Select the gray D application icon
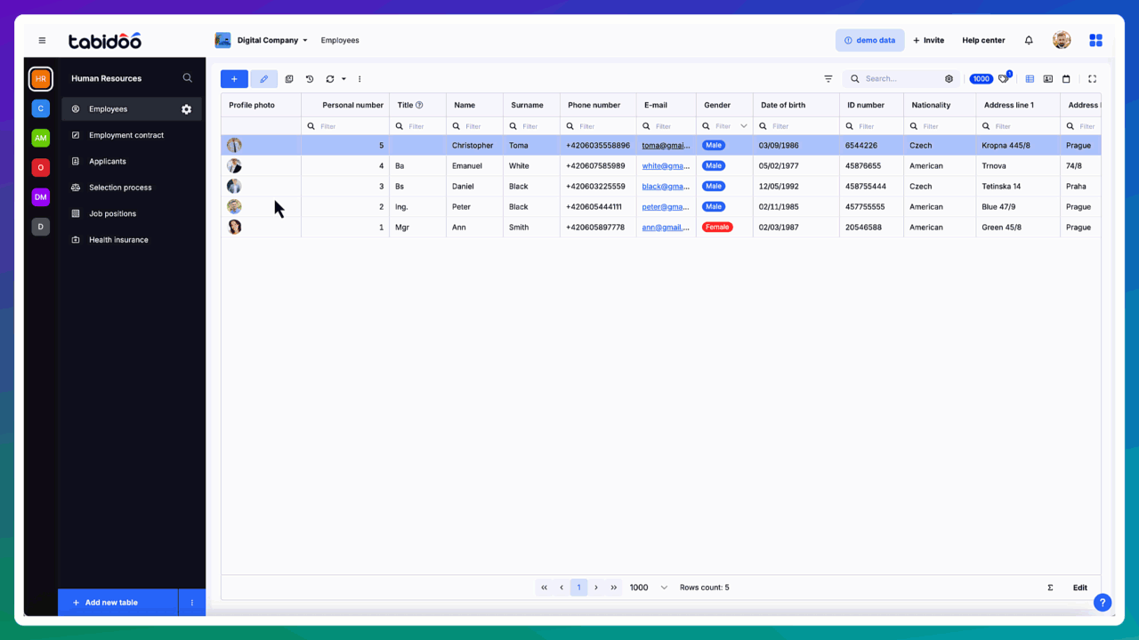This screenshot has width=1139, height=640. (x=40, y=227)
